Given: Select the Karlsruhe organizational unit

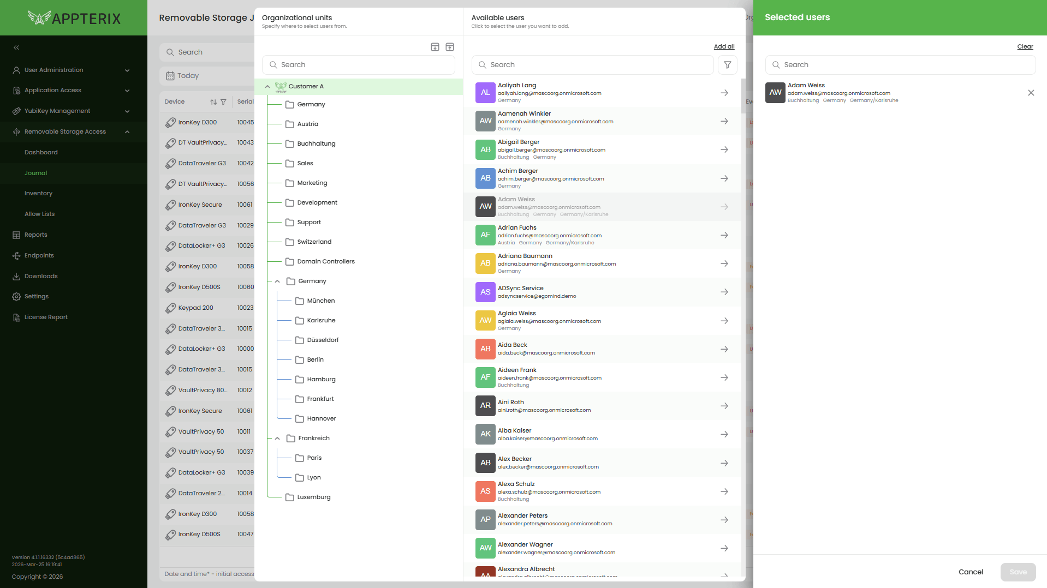Looking at the screenshot, I should click(x=321, y=320).
